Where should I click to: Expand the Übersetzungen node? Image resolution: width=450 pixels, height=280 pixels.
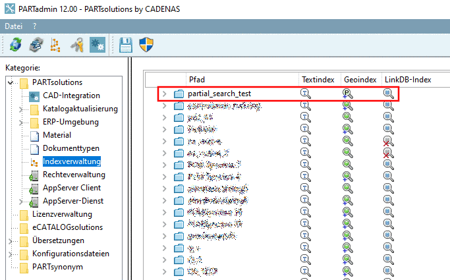[10, 241]
